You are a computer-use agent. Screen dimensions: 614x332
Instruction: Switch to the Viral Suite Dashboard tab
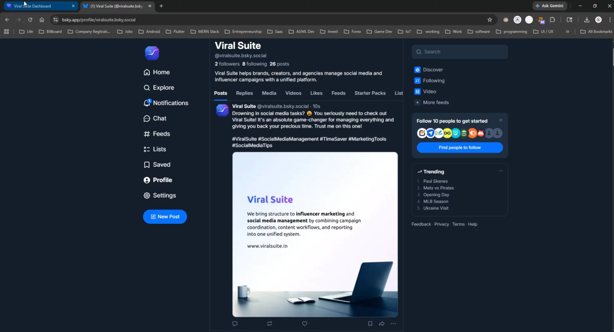[41, 6]
